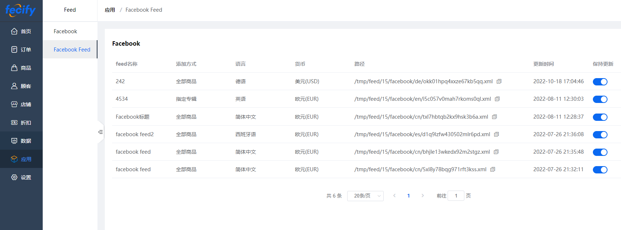Viewport: 621px width, 230px height.
Task: Disable keep-updated for Facebook标题 feed
Action: pyautogui.click(x=600, y=117)
